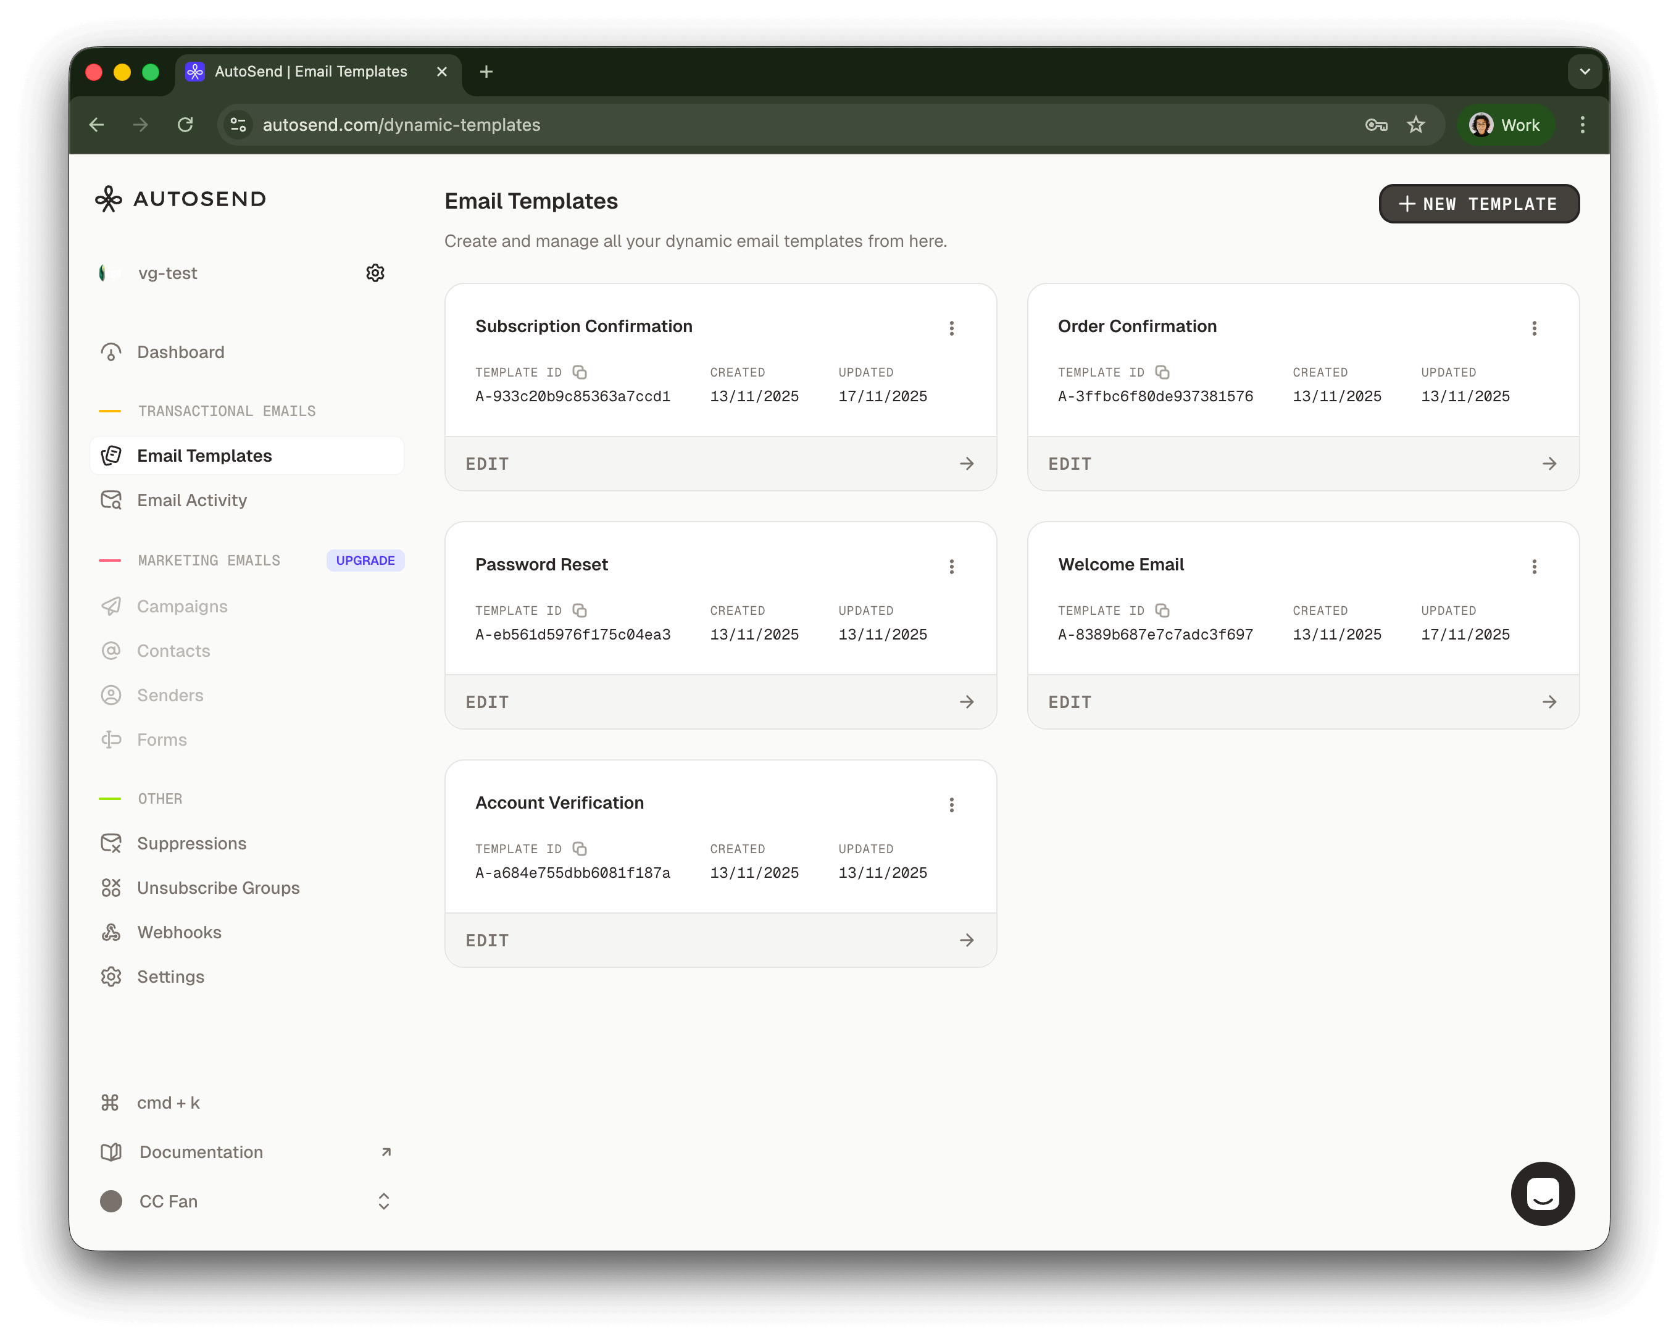
Task: Open the Account Verification options menu
Action: pyautogui.click(x=952, y=804)
